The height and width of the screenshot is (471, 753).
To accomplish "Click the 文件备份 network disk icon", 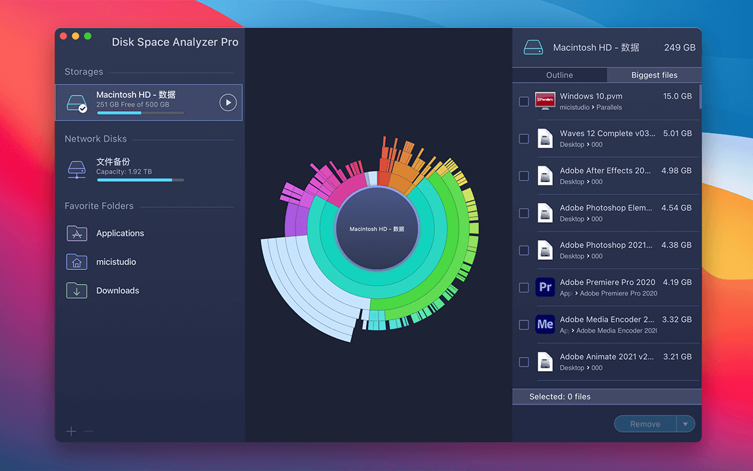I will point(77,170).
